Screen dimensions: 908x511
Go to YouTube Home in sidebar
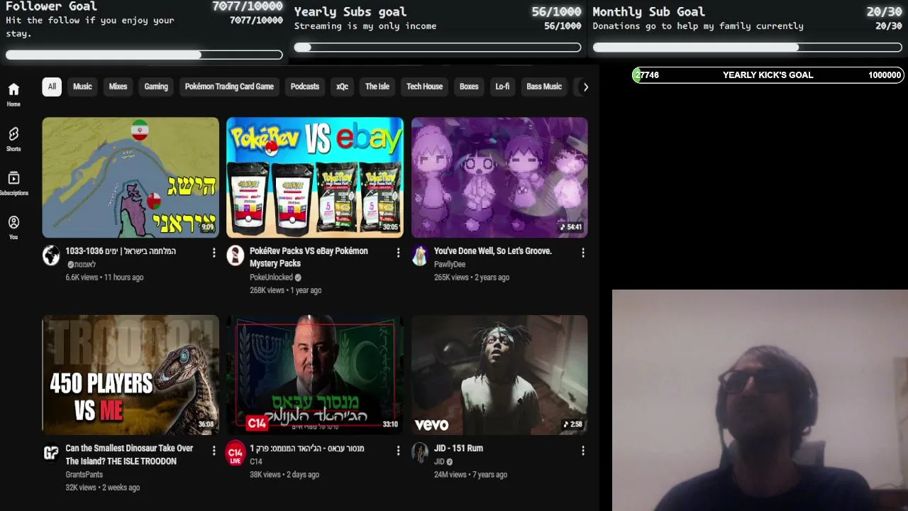tap(13, 94)
